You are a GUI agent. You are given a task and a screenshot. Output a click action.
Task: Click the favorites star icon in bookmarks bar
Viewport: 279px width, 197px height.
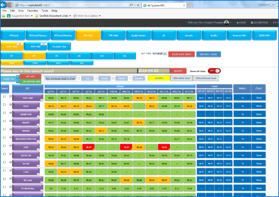[x=3, y=16]
